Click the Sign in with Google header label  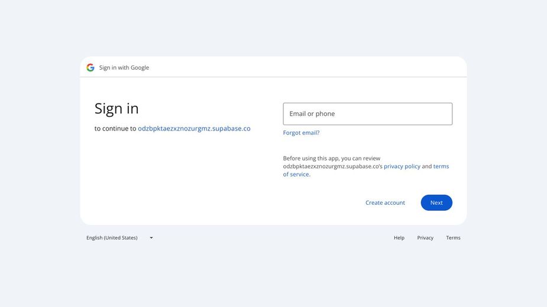[x=124, y=68]
